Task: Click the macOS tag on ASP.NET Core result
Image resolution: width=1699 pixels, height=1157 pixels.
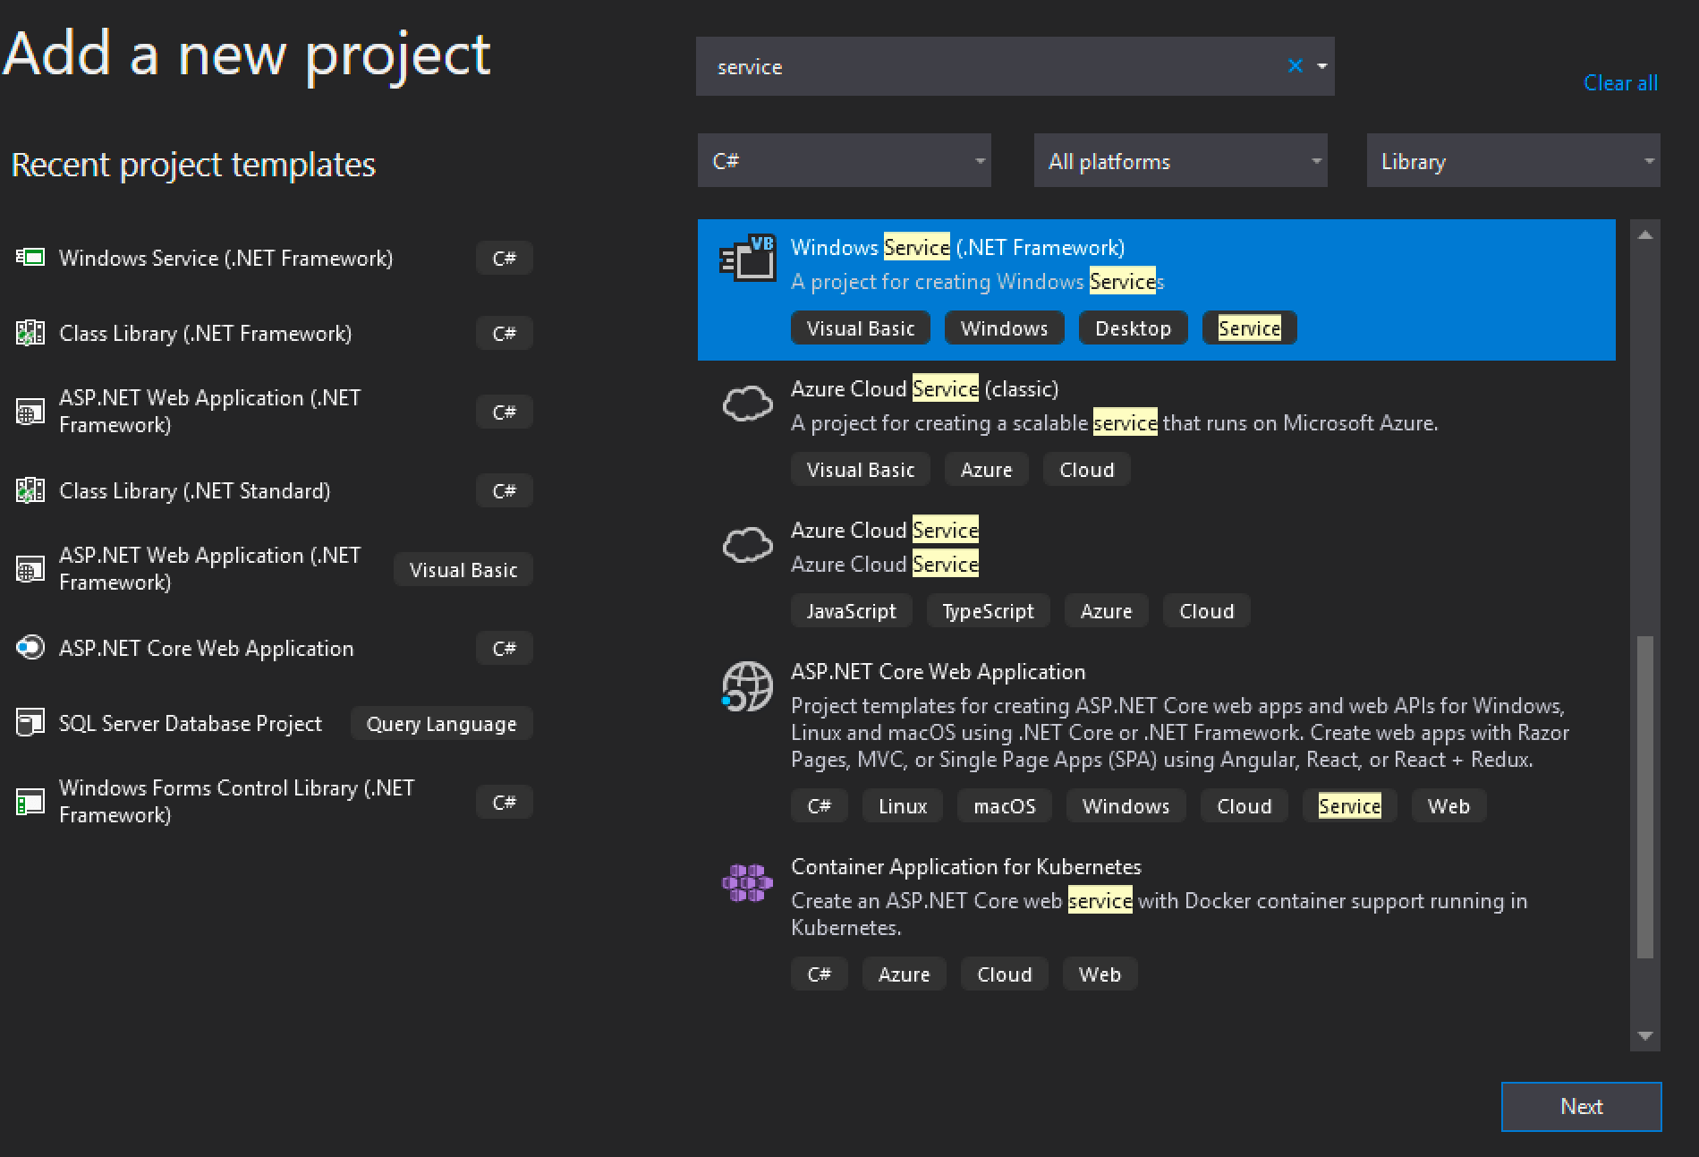Action: click(1004, 806)
